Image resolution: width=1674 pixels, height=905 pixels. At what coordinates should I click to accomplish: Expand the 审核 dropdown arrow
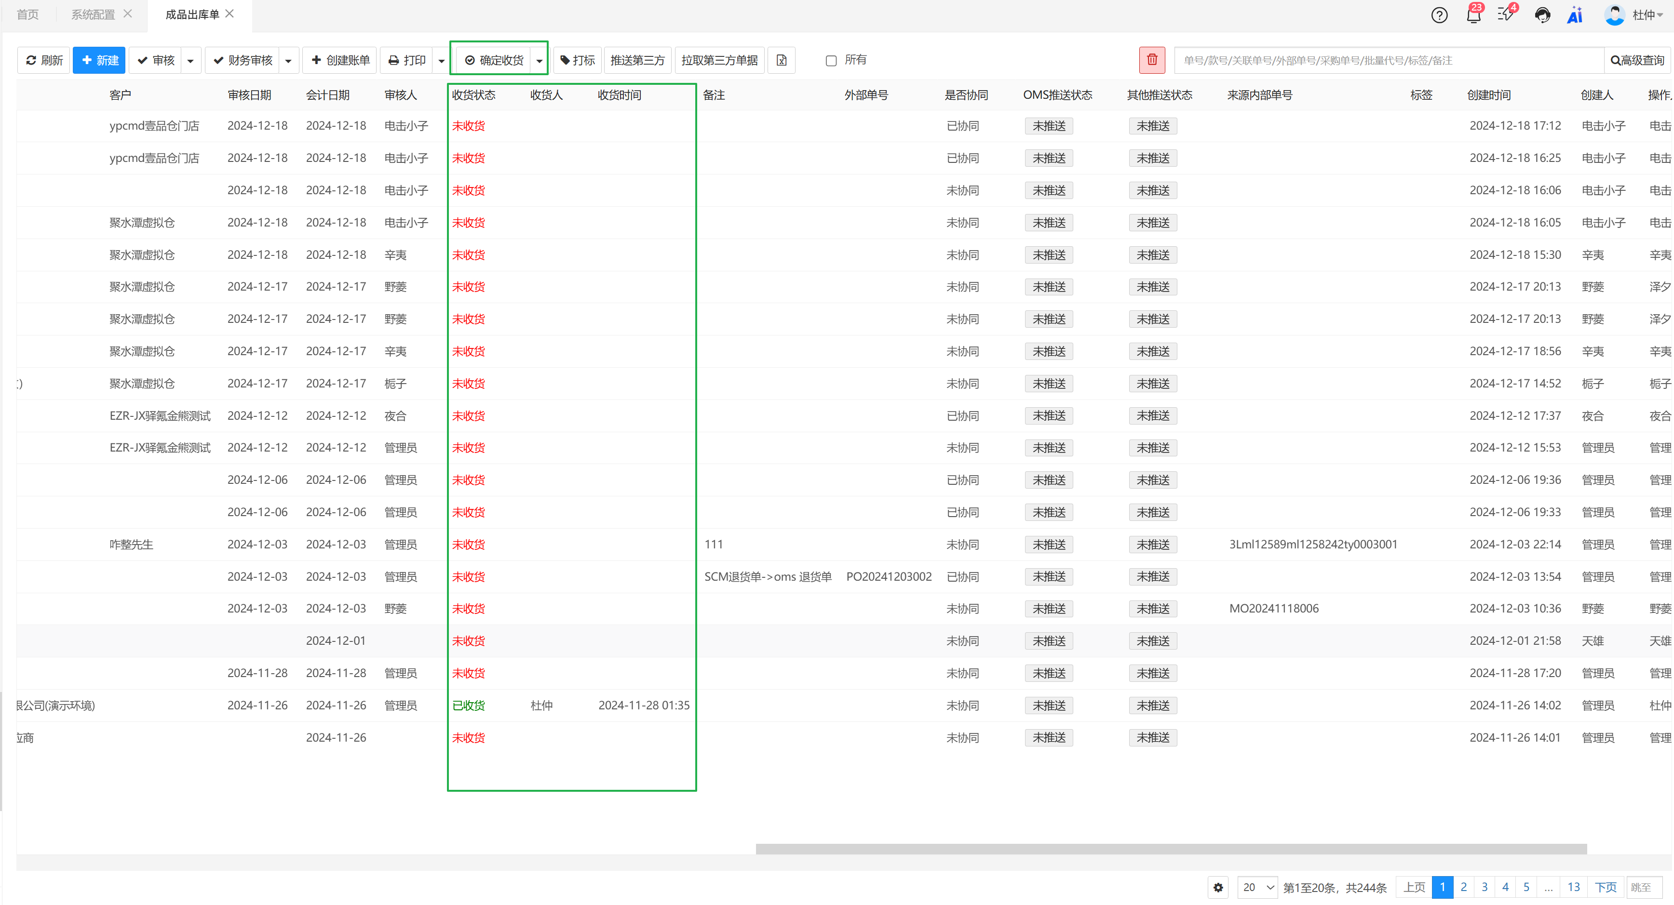(190, 60)
